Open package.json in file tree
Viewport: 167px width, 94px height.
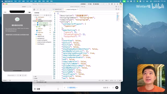41,38
